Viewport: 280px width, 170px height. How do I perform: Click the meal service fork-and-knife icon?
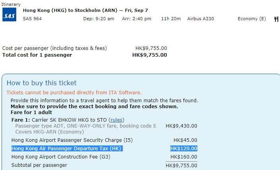(x=276, y=19)
